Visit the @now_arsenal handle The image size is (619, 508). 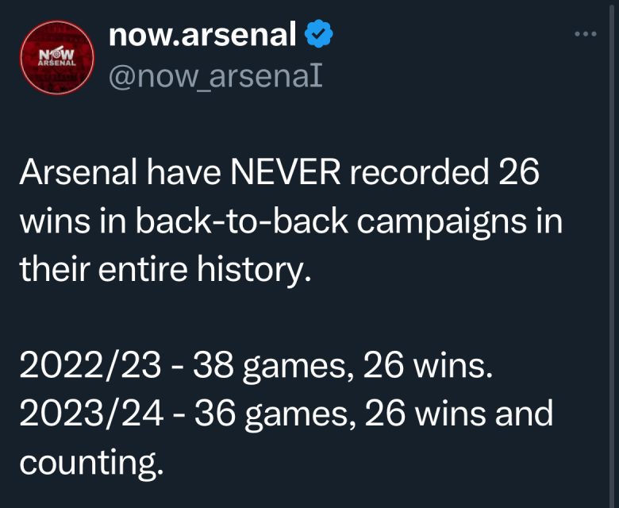tap(214, 76)
